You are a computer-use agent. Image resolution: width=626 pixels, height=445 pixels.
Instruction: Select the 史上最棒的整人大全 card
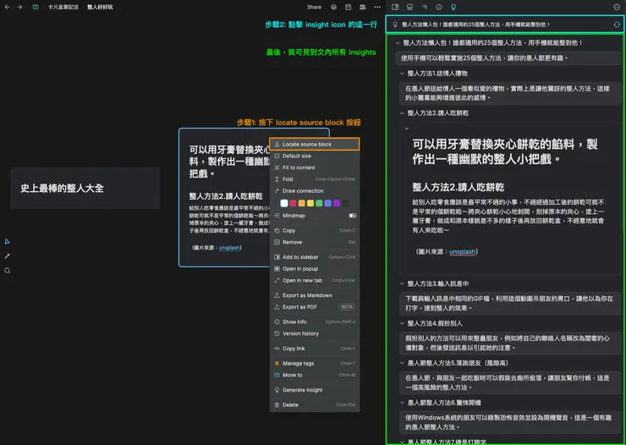coord(85,189)
